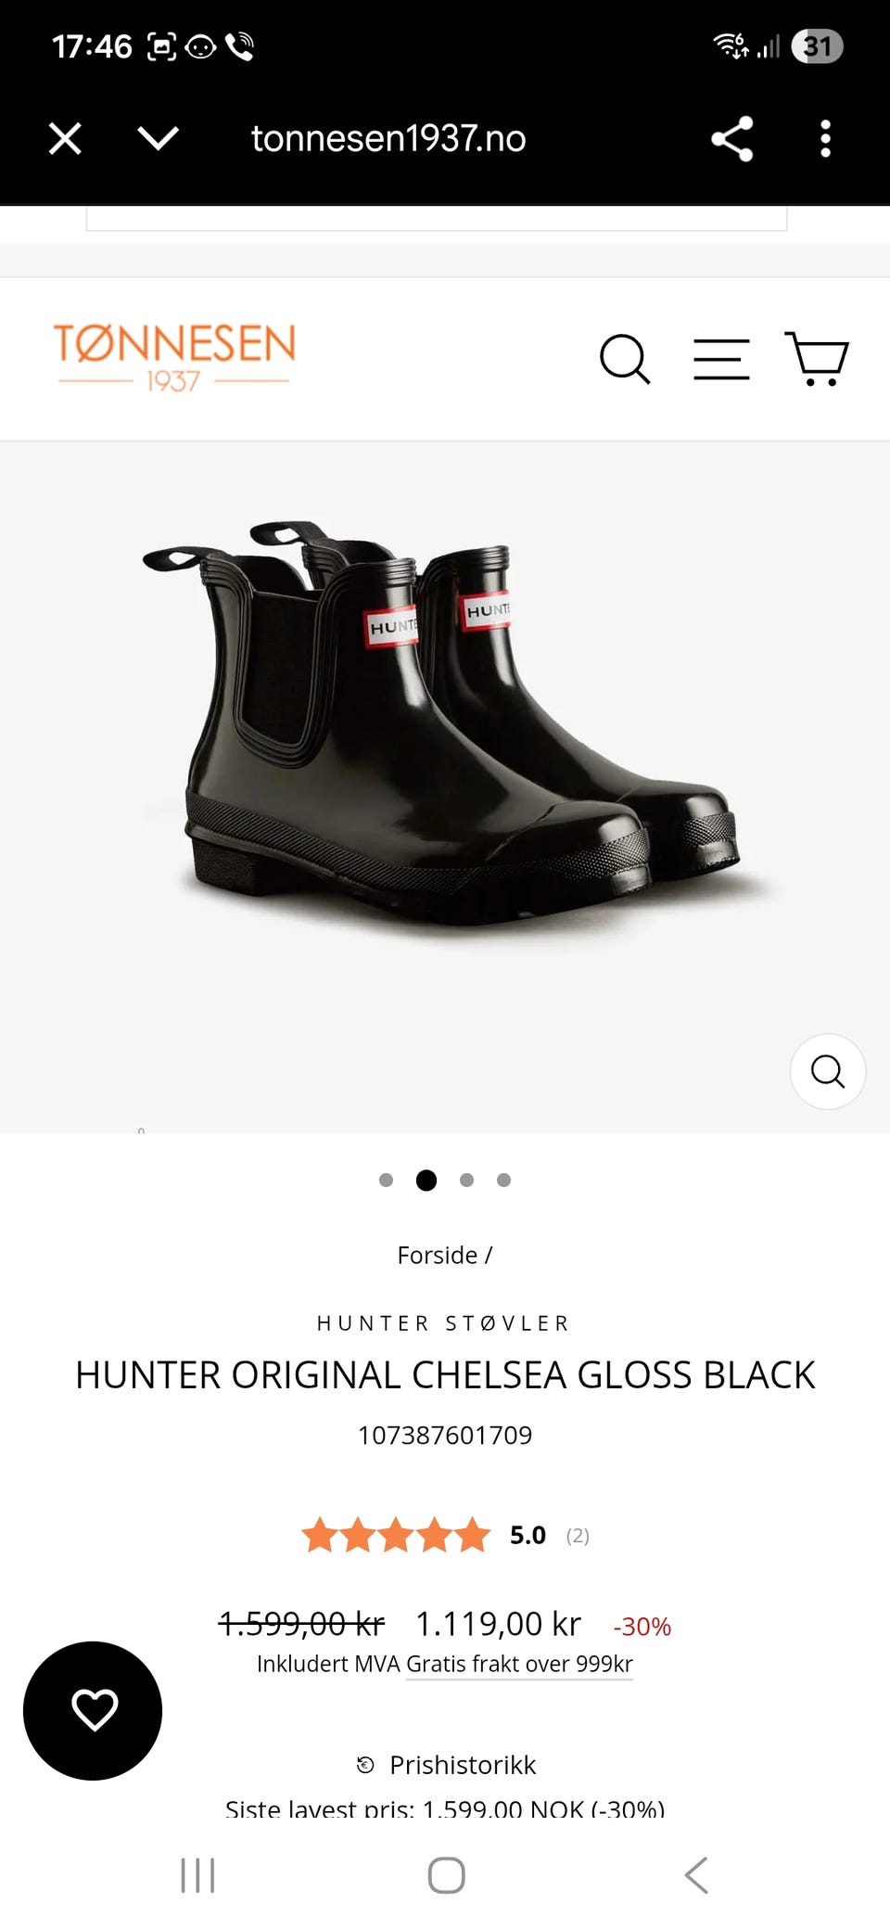The width and height of the screenshot is (890, 1929).
Task: Tap the share icon in browser bar
Action: click(x=731, y=139)
